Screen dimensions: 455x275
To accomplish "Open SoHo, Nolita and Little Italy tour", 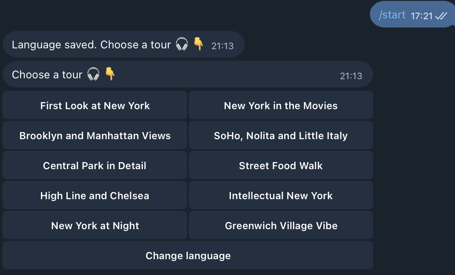I will (x=281, y=136).
